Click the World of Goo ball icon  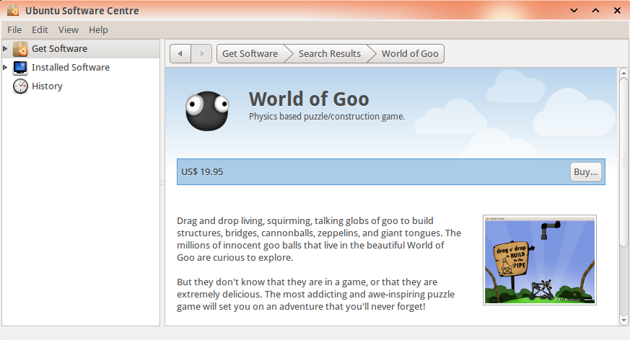(207, 111)
